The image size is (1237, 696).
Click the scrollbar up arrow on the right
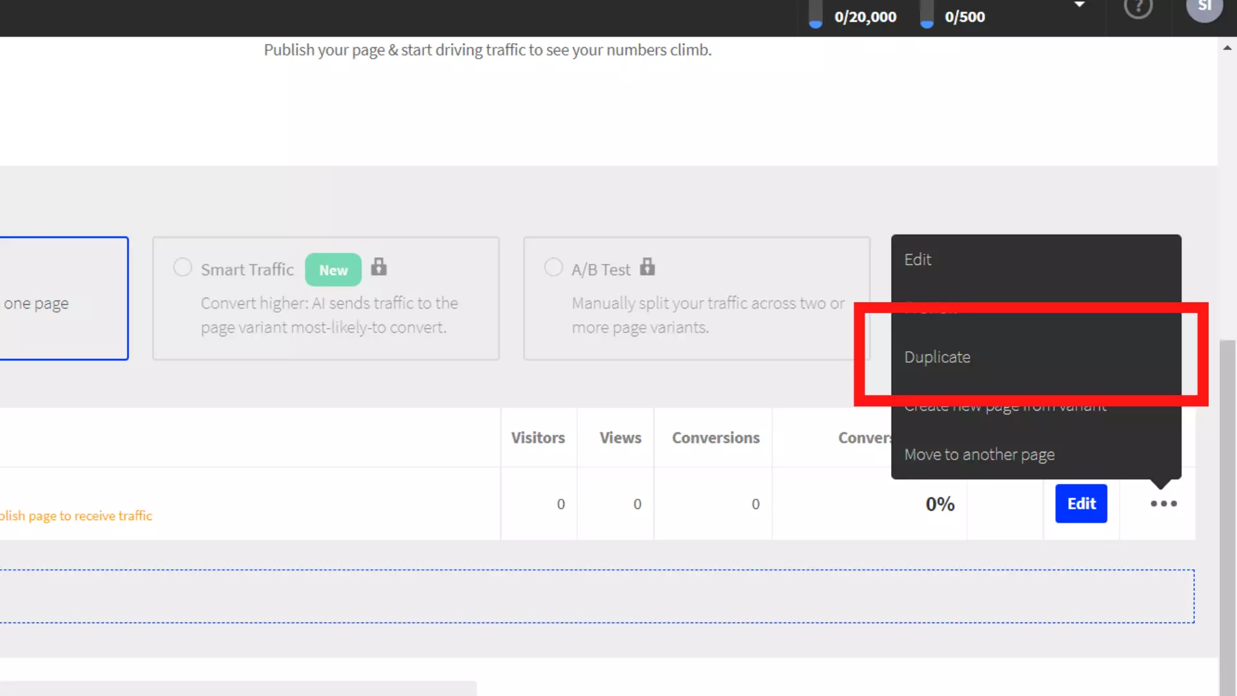click(x=1227, y=47)
